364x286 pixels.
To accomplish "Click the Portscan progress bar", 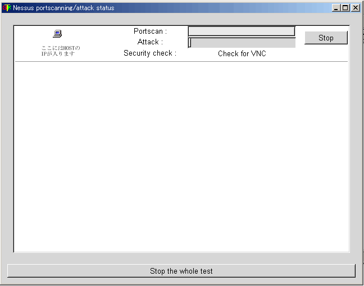I will 242,31.
